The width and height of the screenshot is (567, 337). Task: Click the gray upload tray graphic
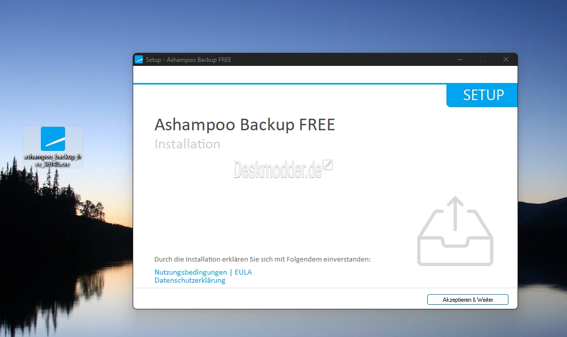coord(455,231)
